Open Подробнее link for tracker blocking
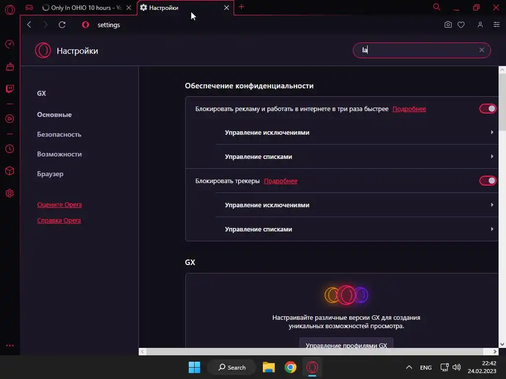 281,181
